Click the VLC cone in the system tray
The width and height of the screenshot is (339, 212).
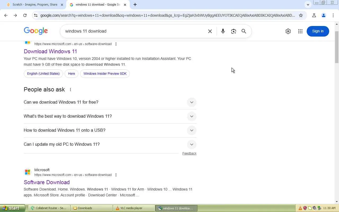coord(300,208)
